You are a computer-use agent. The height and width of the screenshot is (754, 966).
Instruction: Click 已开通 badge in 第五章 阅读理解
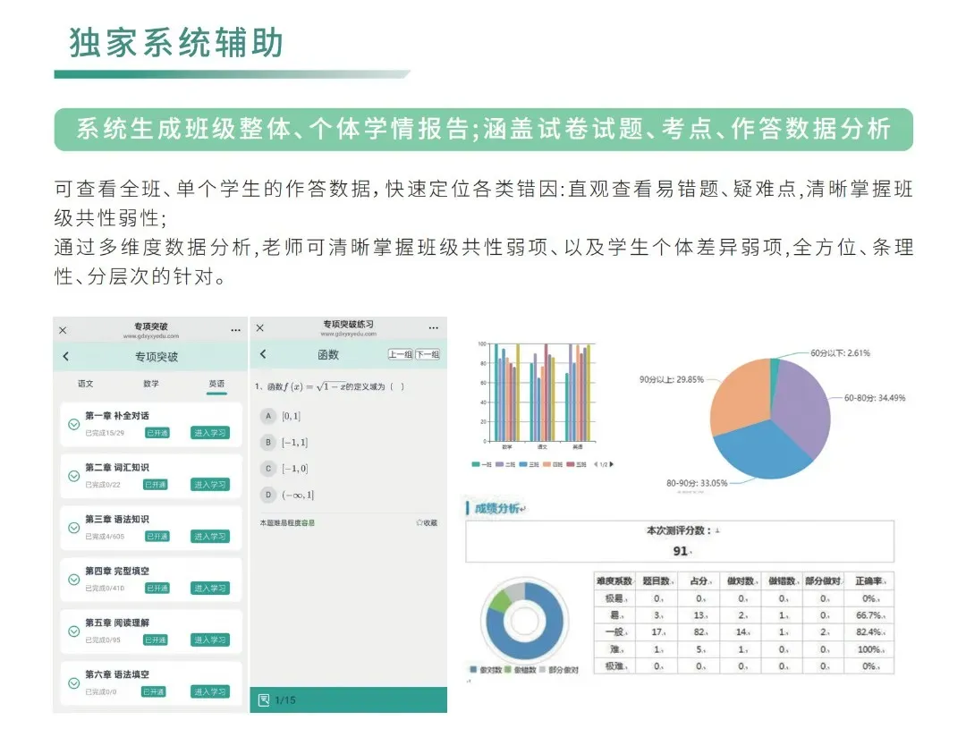(x=156, y=640)
